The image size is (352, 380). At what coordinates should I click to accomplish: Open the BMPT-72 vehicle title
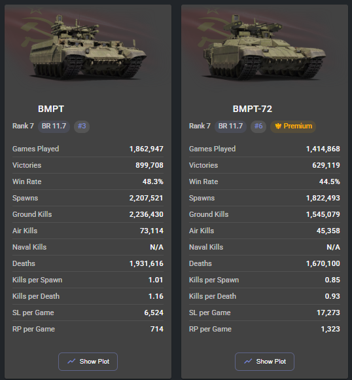253,109
